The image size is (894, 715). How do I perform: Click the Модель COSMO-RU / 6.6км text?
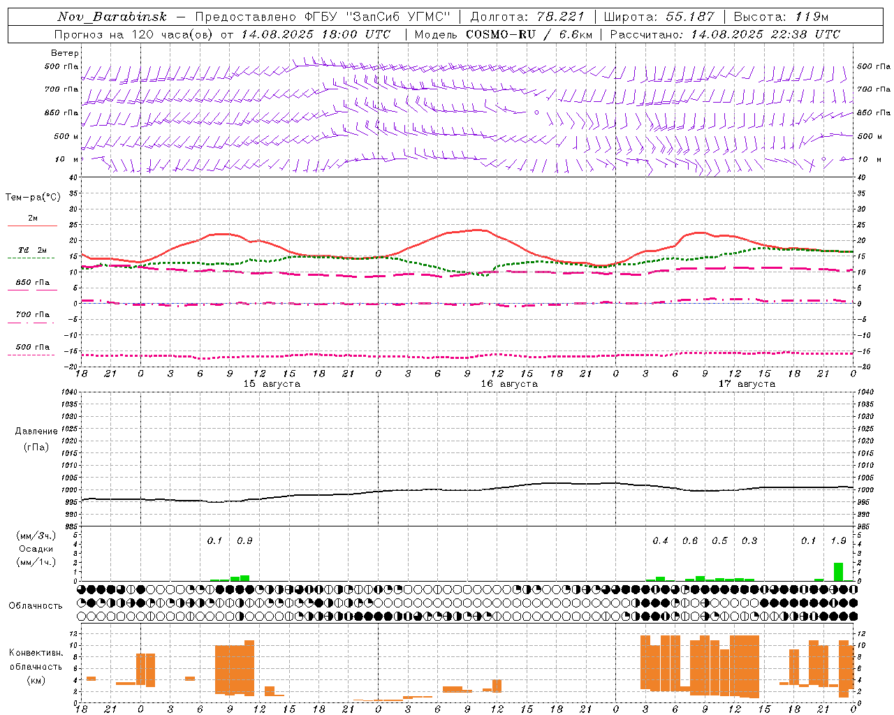pos(504,34)
